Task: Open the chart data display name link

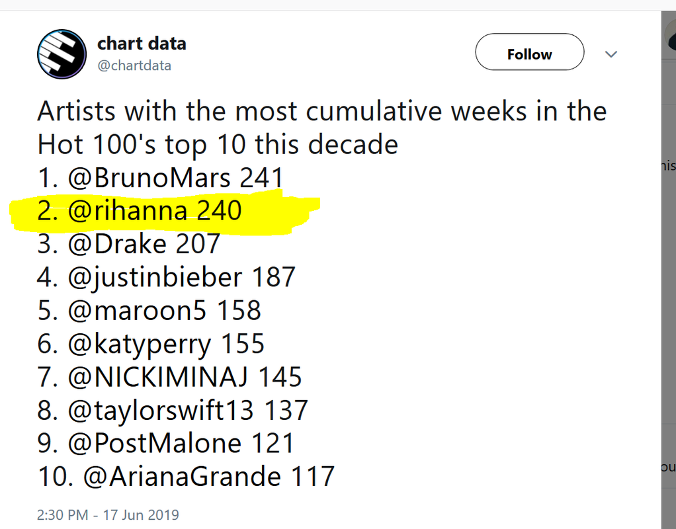Action: pyautogui.click(x=142, y=44)
